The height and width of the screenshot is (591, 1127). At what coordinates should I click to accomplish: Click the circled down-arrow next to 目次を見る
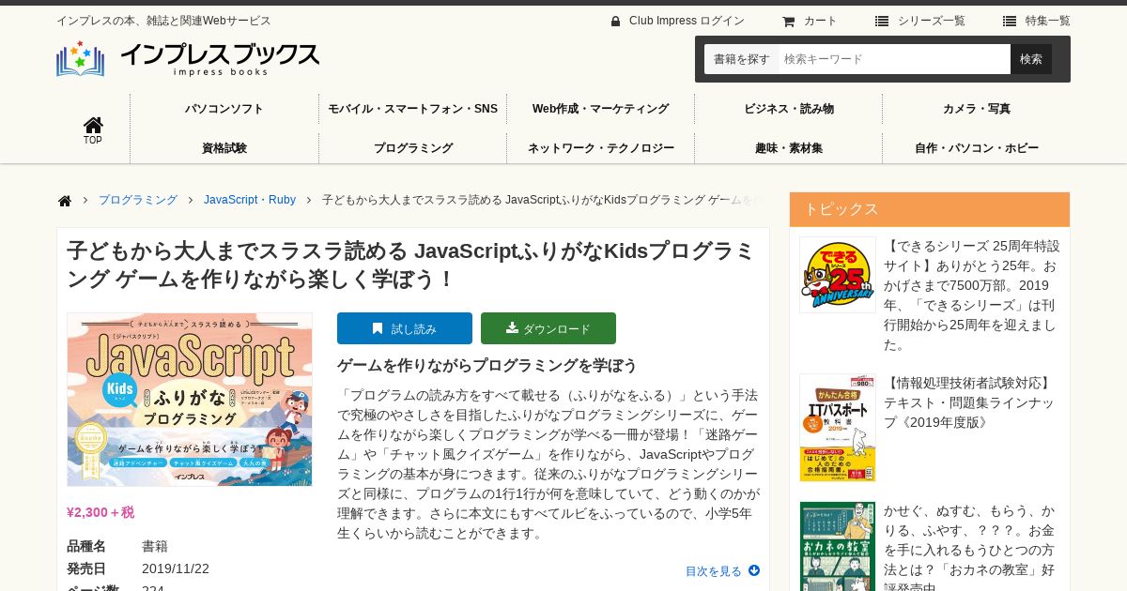pos(754,570)
